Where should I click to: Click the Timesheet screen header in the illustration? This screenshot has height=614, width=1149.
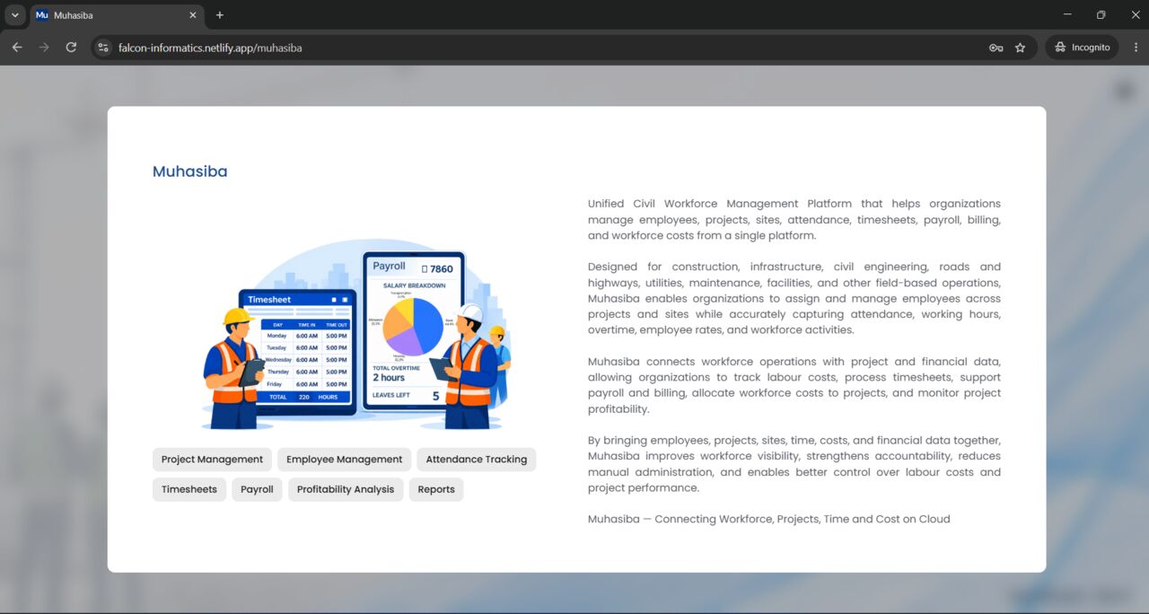[297, 299]
